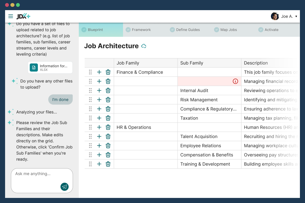Send the chat message
The width and height of the screenshot is (305, 203).
coord(65,187)
